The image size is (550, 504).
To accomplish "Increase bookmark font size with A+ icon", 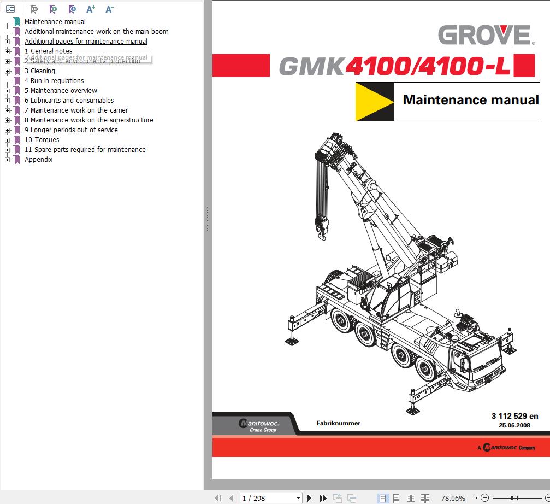I will (x=91, y=9).
